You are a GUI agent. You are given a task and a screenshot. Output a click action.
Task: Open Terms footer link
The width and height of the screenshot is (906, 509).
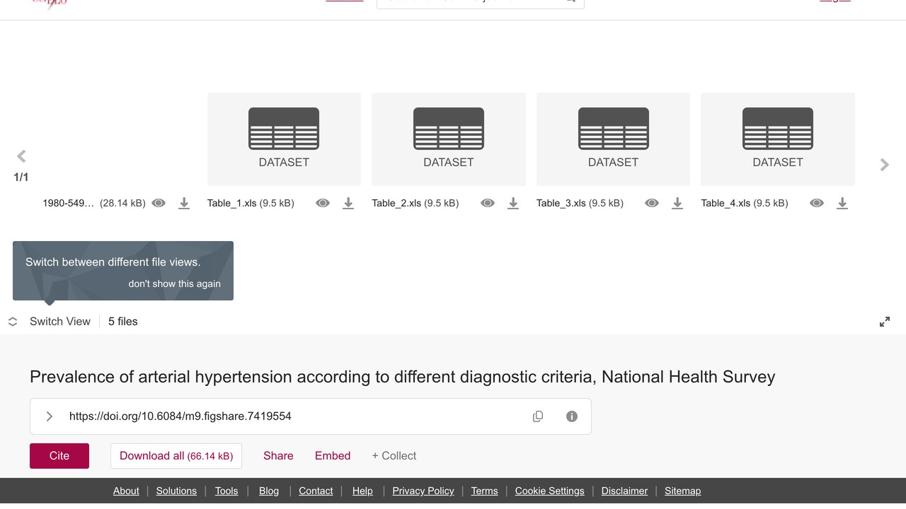pos(484,491)
